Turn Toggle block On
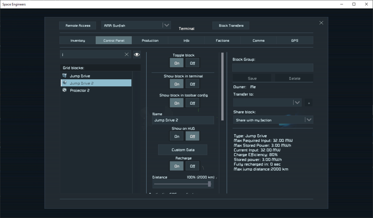Image resolution: width=373 pixels, height=218 pixels. pos(177,63)
